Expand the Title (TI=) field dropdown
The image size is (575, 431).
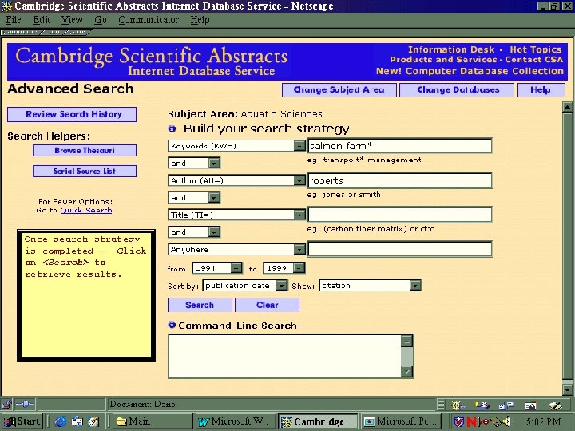point(299,215)
